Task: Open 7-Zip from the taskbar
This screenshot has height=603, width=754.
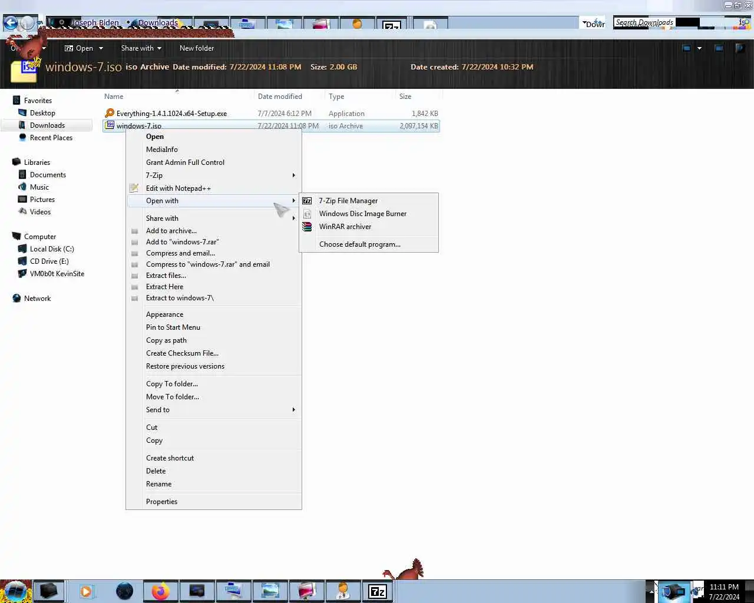Action: pyautogui.click(x=377, y=591)
